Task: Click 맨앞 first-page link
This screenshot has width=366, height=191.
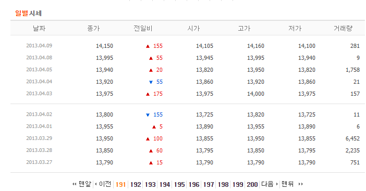Action: pyautogui.click(x=85, y=184)
